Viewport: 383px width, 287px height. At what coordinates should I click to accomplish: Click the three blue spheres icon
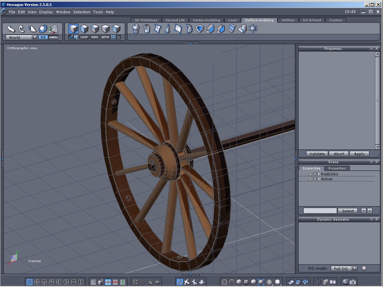[x=305, y=282]
